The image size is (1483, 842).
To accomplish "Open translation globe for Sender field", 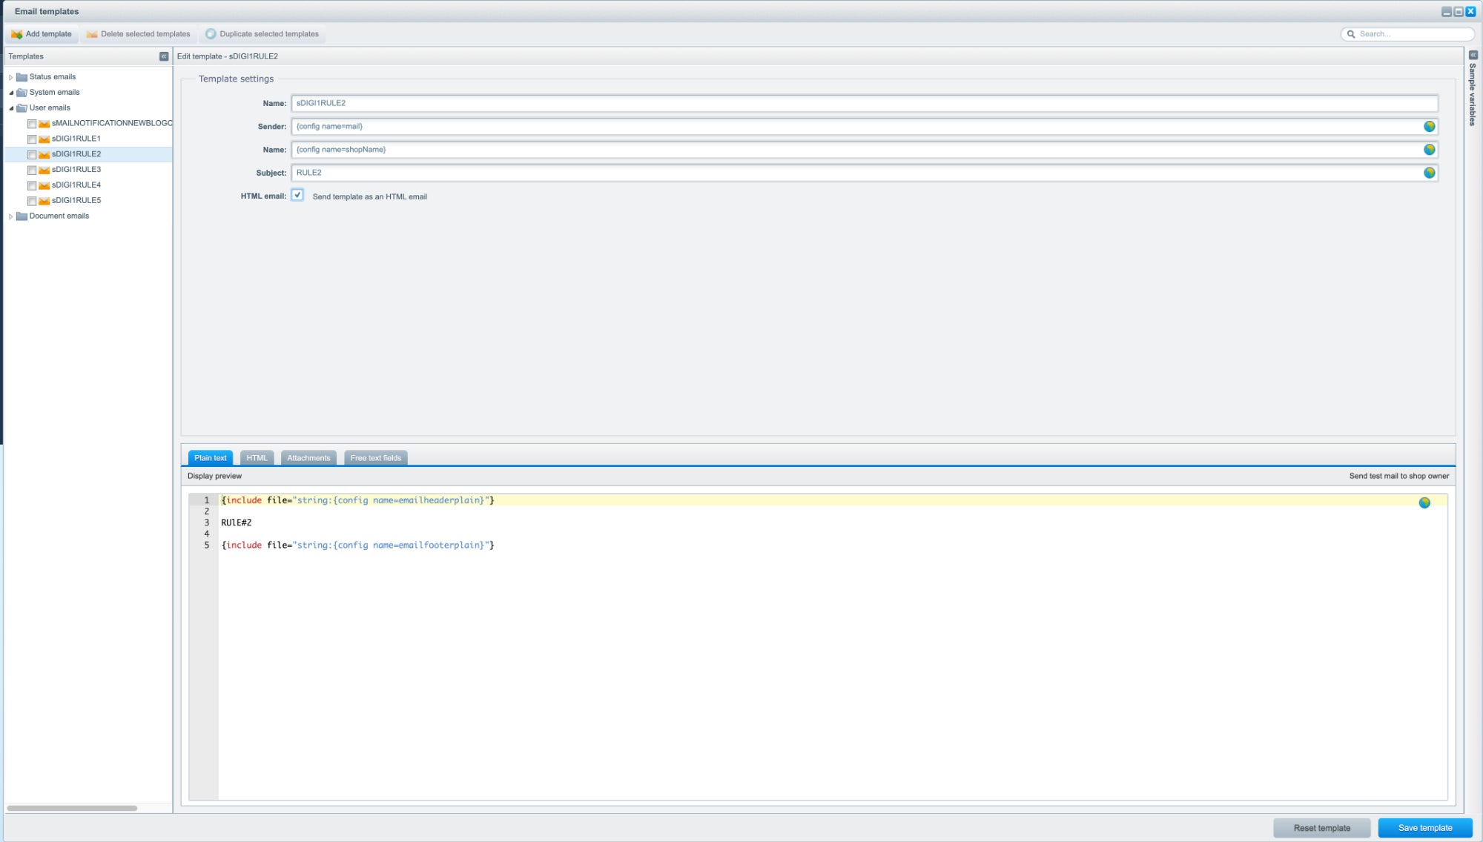I will coord(1429,127).
